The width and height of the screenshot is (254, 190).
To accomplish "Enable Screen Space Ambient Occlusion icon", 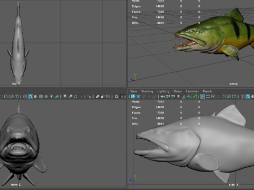I will tap(65, 97).
